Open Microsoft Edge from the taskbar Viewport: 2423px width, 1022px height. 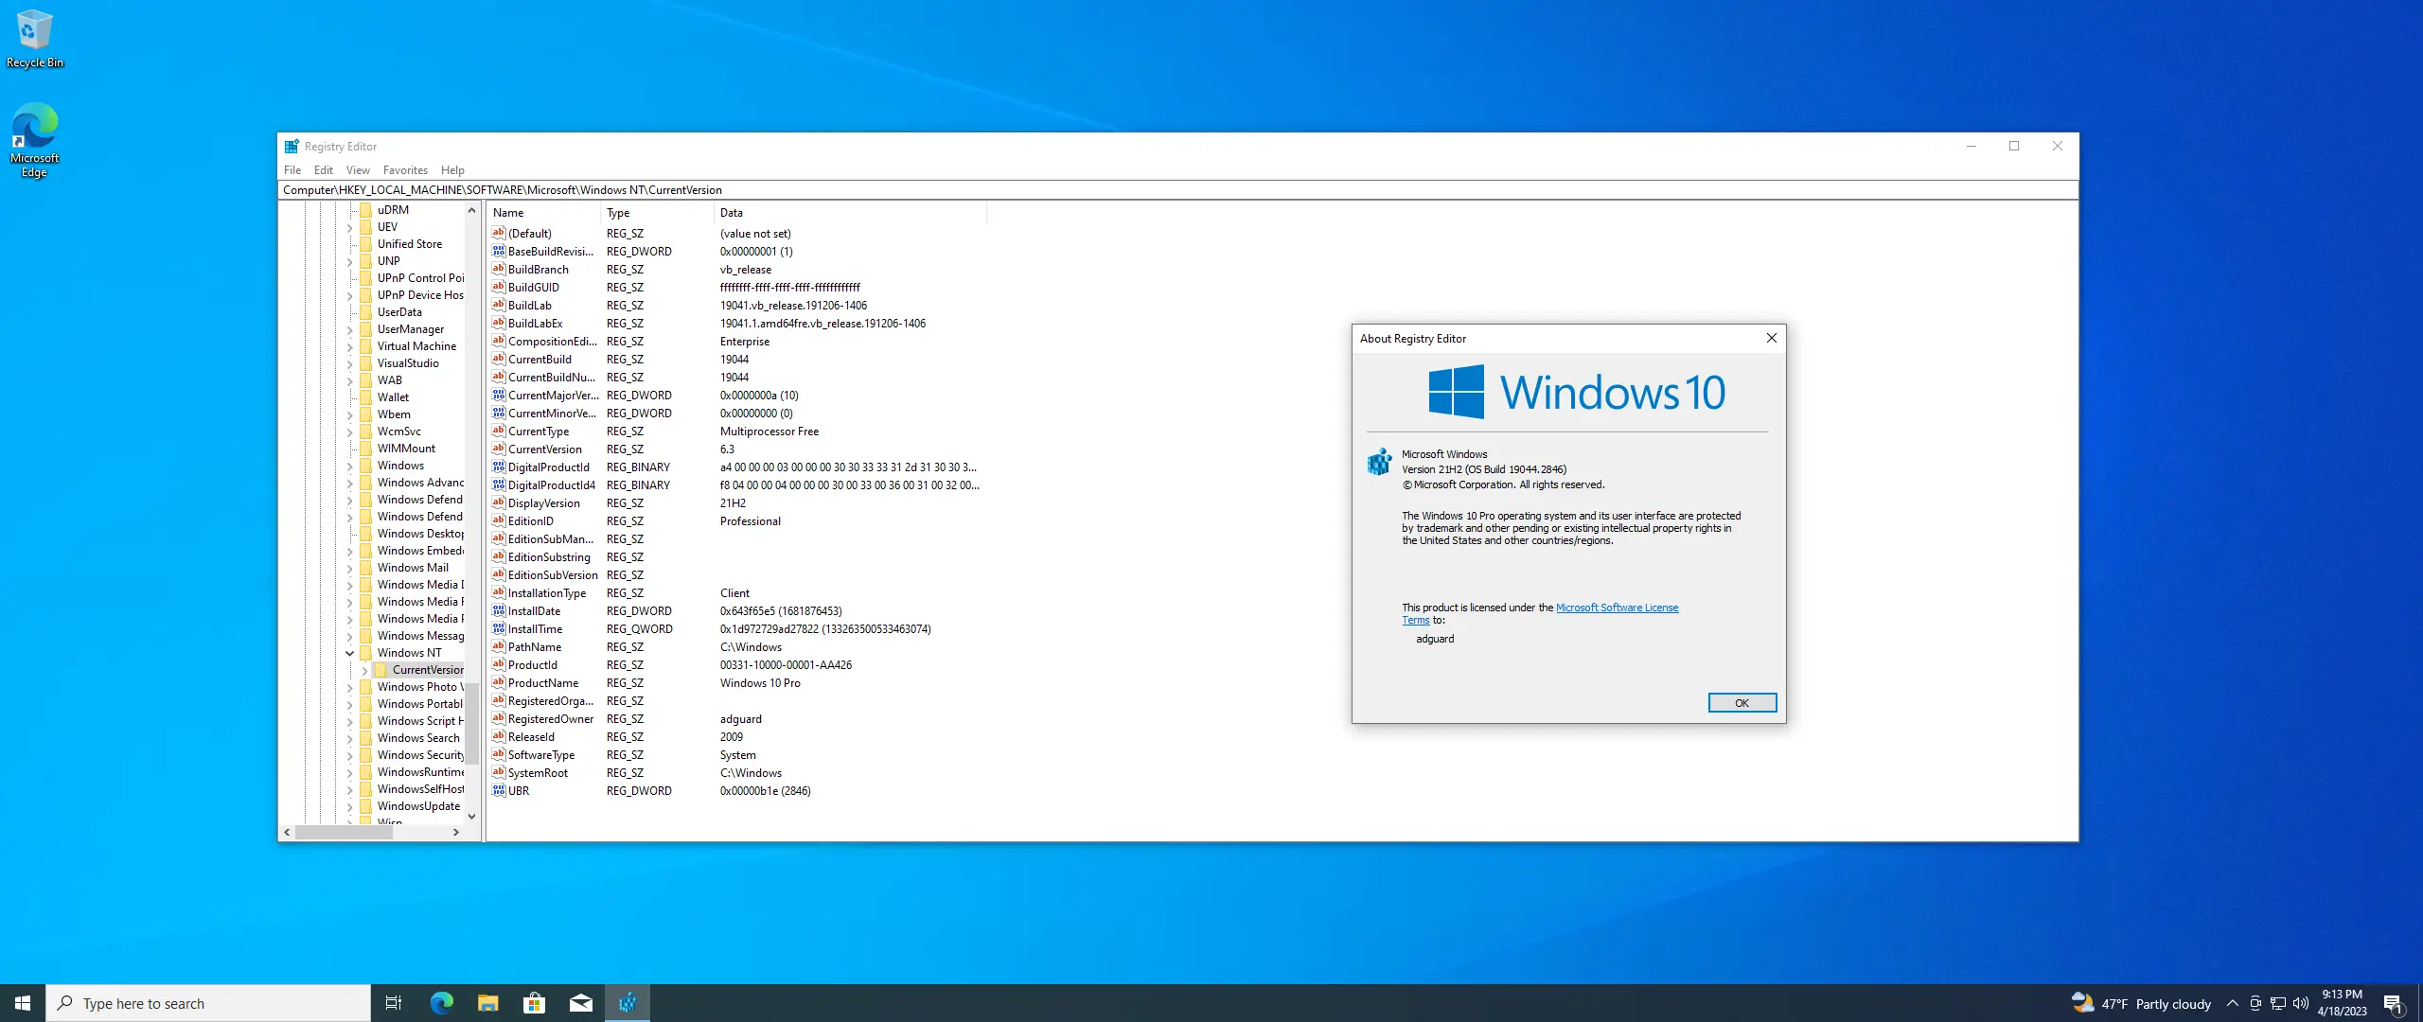click(x=442, y=1003)
